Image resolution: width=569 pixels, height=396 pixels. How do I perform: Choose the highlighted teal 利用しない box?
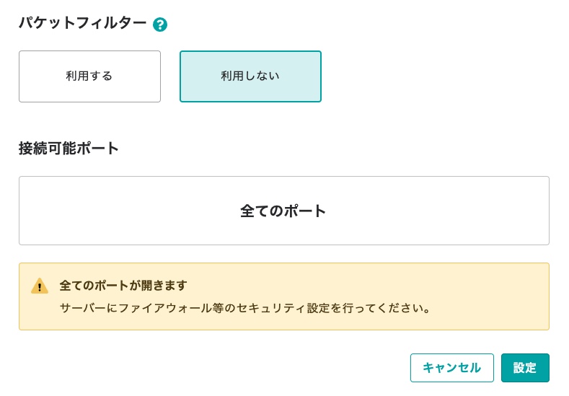(250, 76)
